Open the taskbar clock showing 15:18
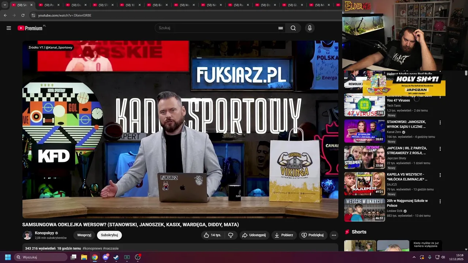468x263 pixels. point(456,257)
